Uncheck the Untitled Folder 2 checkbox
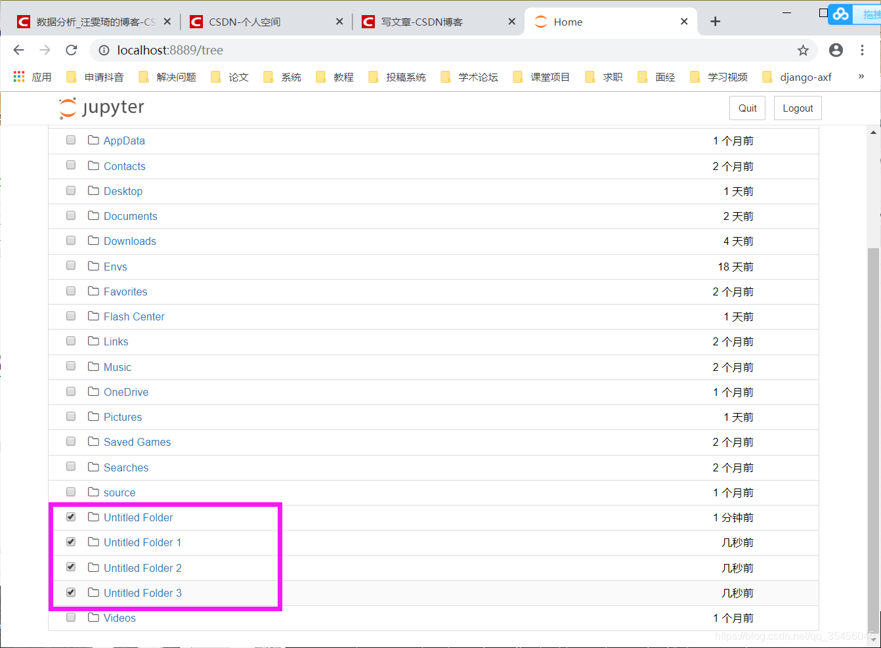881x648 pixels. point(71,567)
